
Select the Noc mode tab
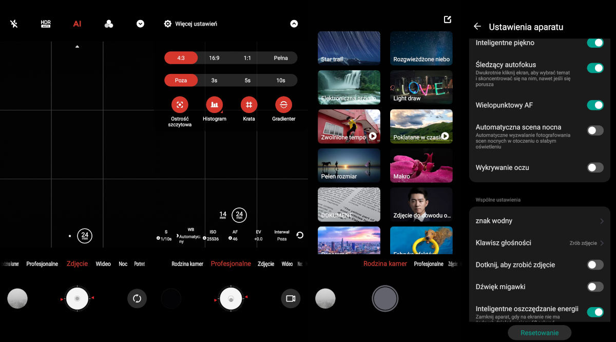(x=123, y=264)
